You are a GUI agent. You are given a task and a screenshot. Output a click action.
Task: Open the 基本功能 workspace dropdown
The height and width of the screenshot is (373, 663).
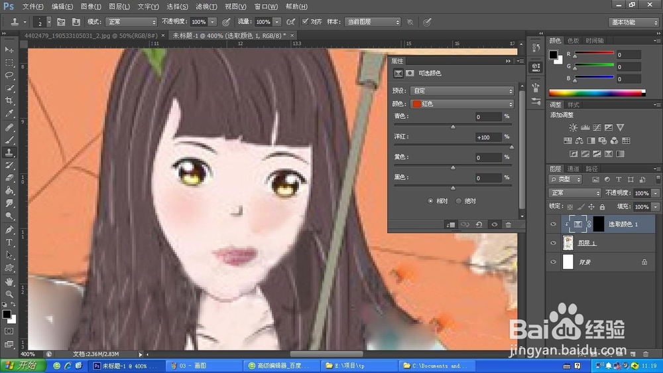634,22
